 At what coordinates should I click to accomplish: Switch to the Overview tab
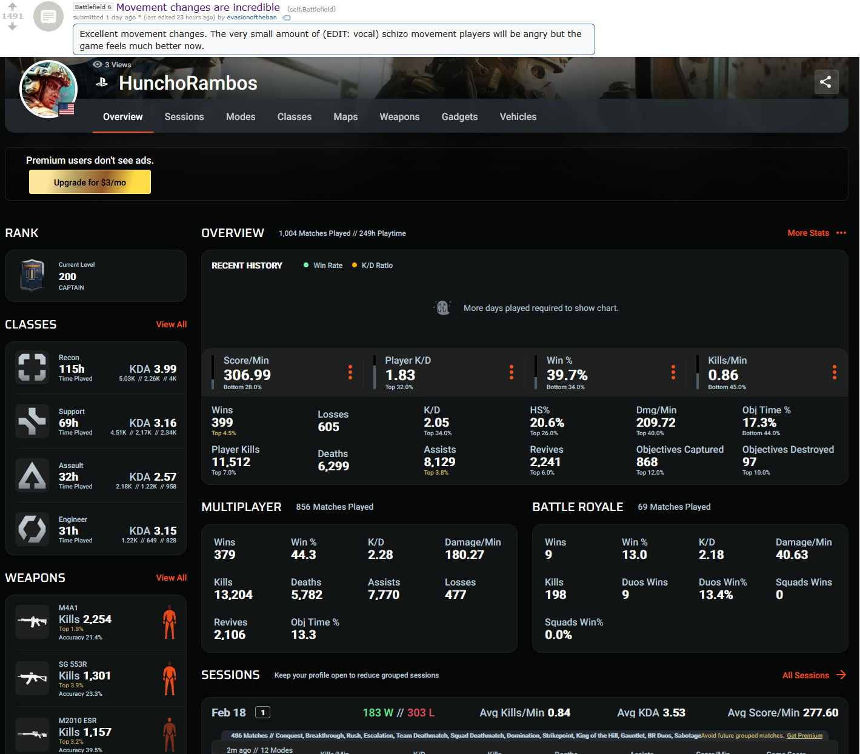(123, 117)
